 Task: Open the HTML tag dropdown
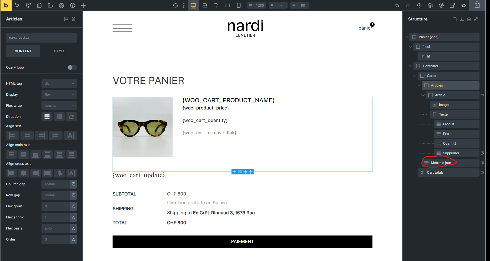coord(59,83)
